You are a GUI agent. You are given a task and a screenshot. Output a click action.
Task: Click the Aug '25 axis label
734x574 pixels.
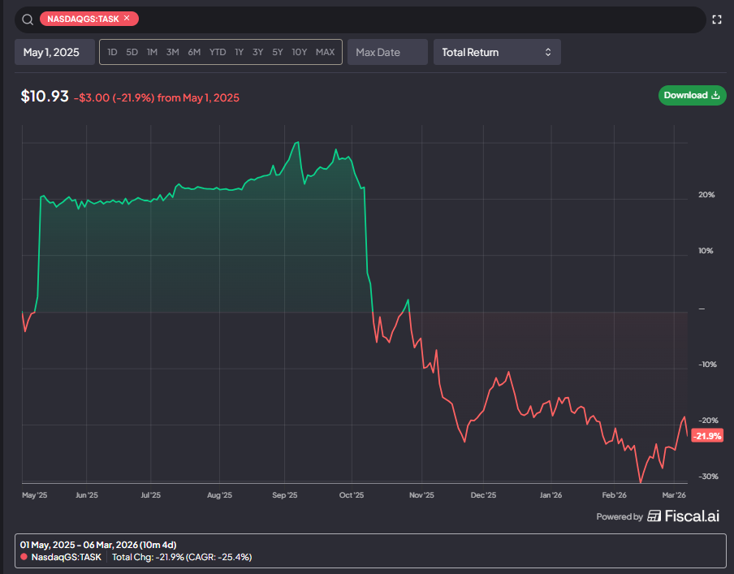tap(219, 495)
